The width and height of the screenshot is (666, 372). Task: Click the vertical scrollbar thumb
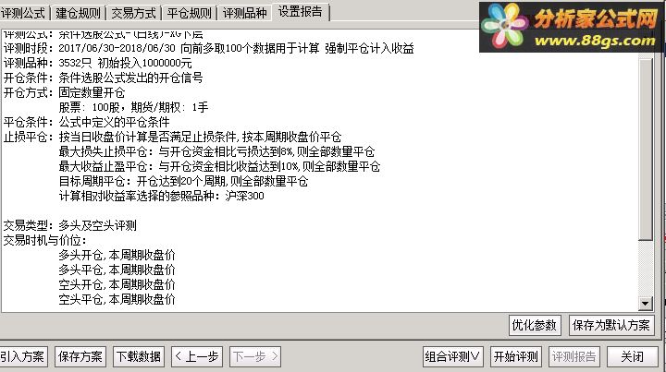click(646, 150)
